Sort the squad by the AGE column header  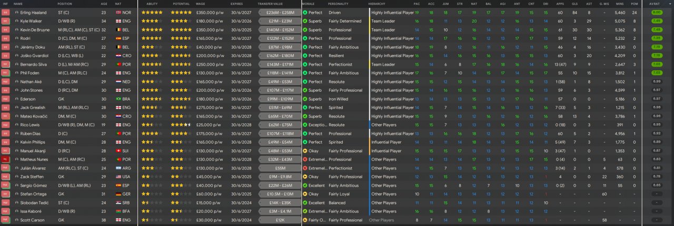[104, 4]
